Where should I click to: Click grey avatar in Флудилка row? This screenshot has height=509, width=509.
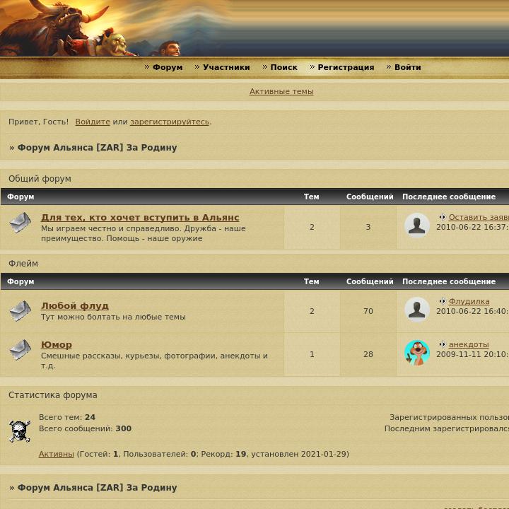pos(417,310)
